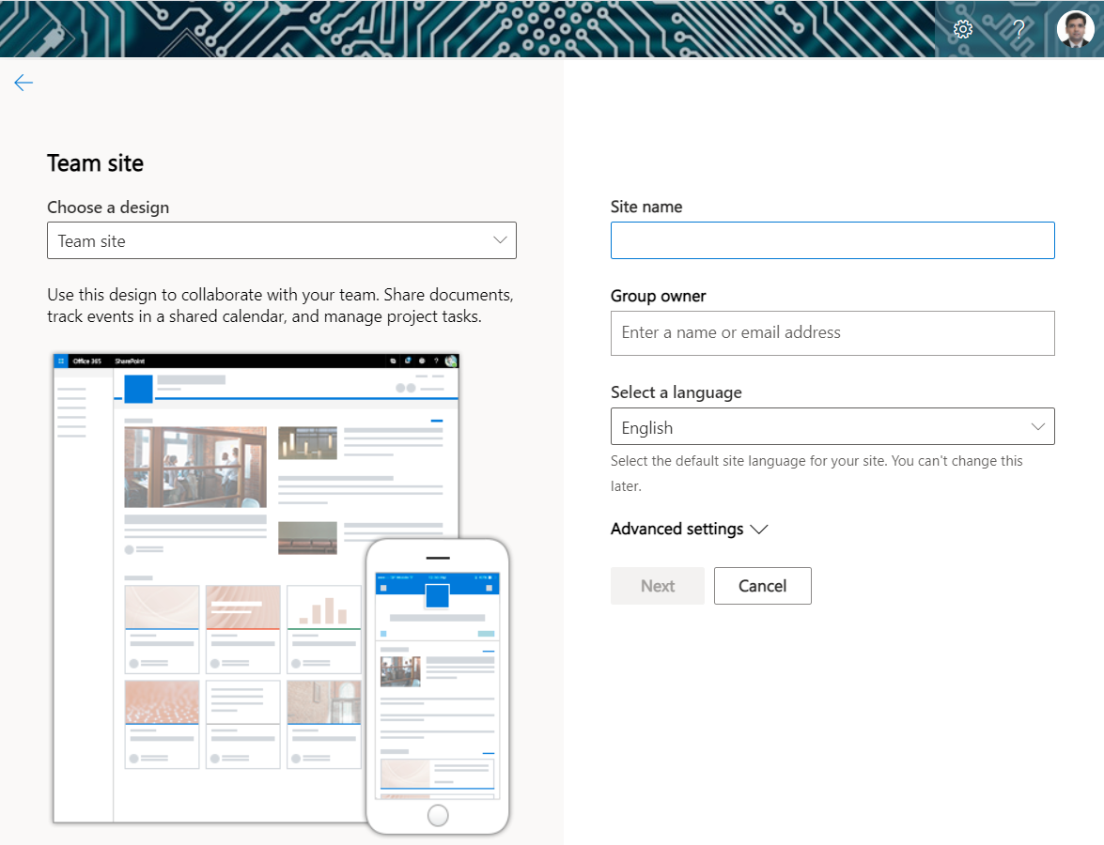
Task: Expand the Advanced settings section
Action: click(677, 530)
